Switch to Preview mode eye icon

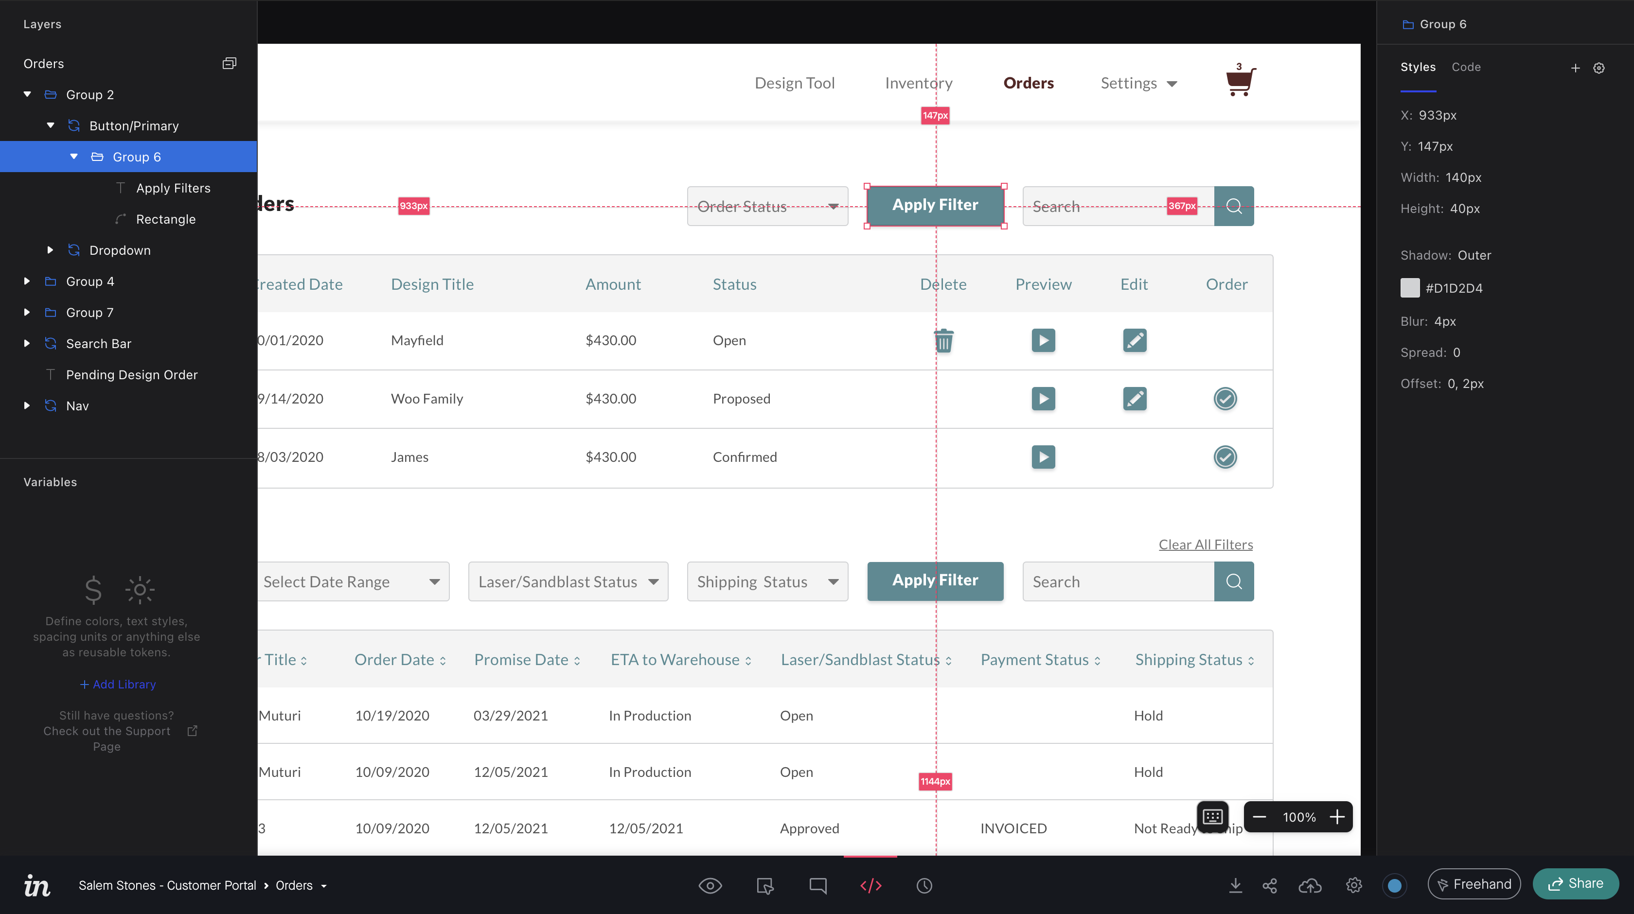(710, 885)
